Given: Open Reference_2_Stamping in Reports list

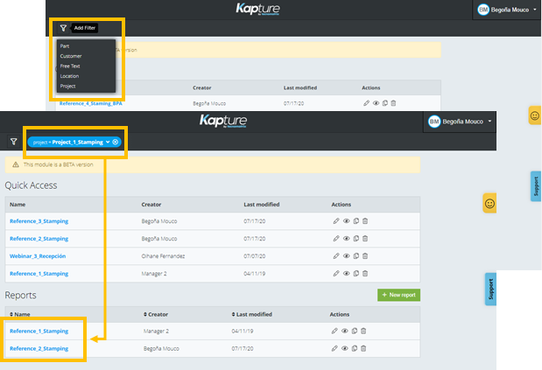Looking at the screenshot, I should (39, 349).
